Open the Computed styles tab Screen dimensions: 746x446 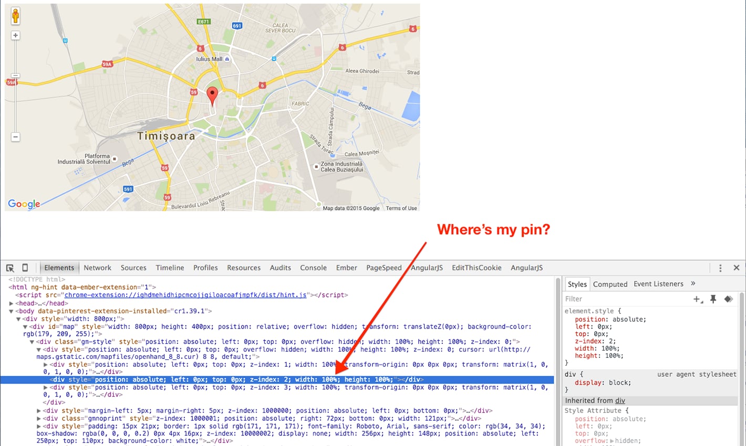coord(610,284)
